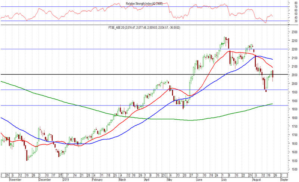Select the RSI overbought line at 70
Screen dimensions: 299x182
[144, 7]
